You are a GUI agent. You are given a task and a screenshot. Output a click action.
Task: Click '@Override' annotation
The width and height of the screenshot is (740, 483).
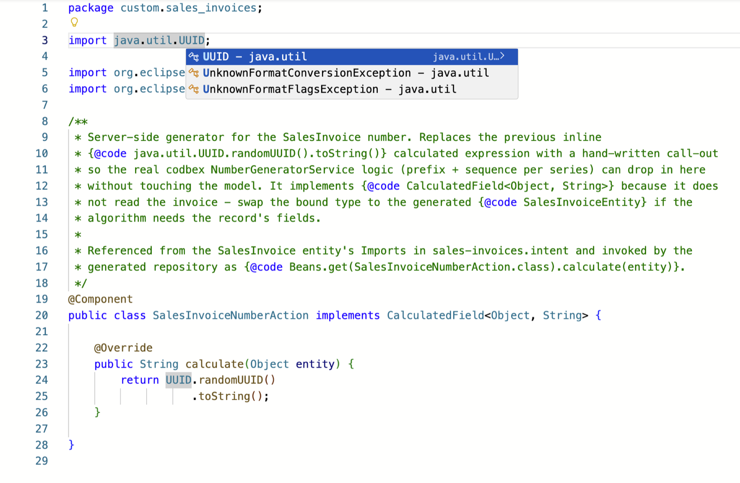pyautogui.click(x=123, y=348)
